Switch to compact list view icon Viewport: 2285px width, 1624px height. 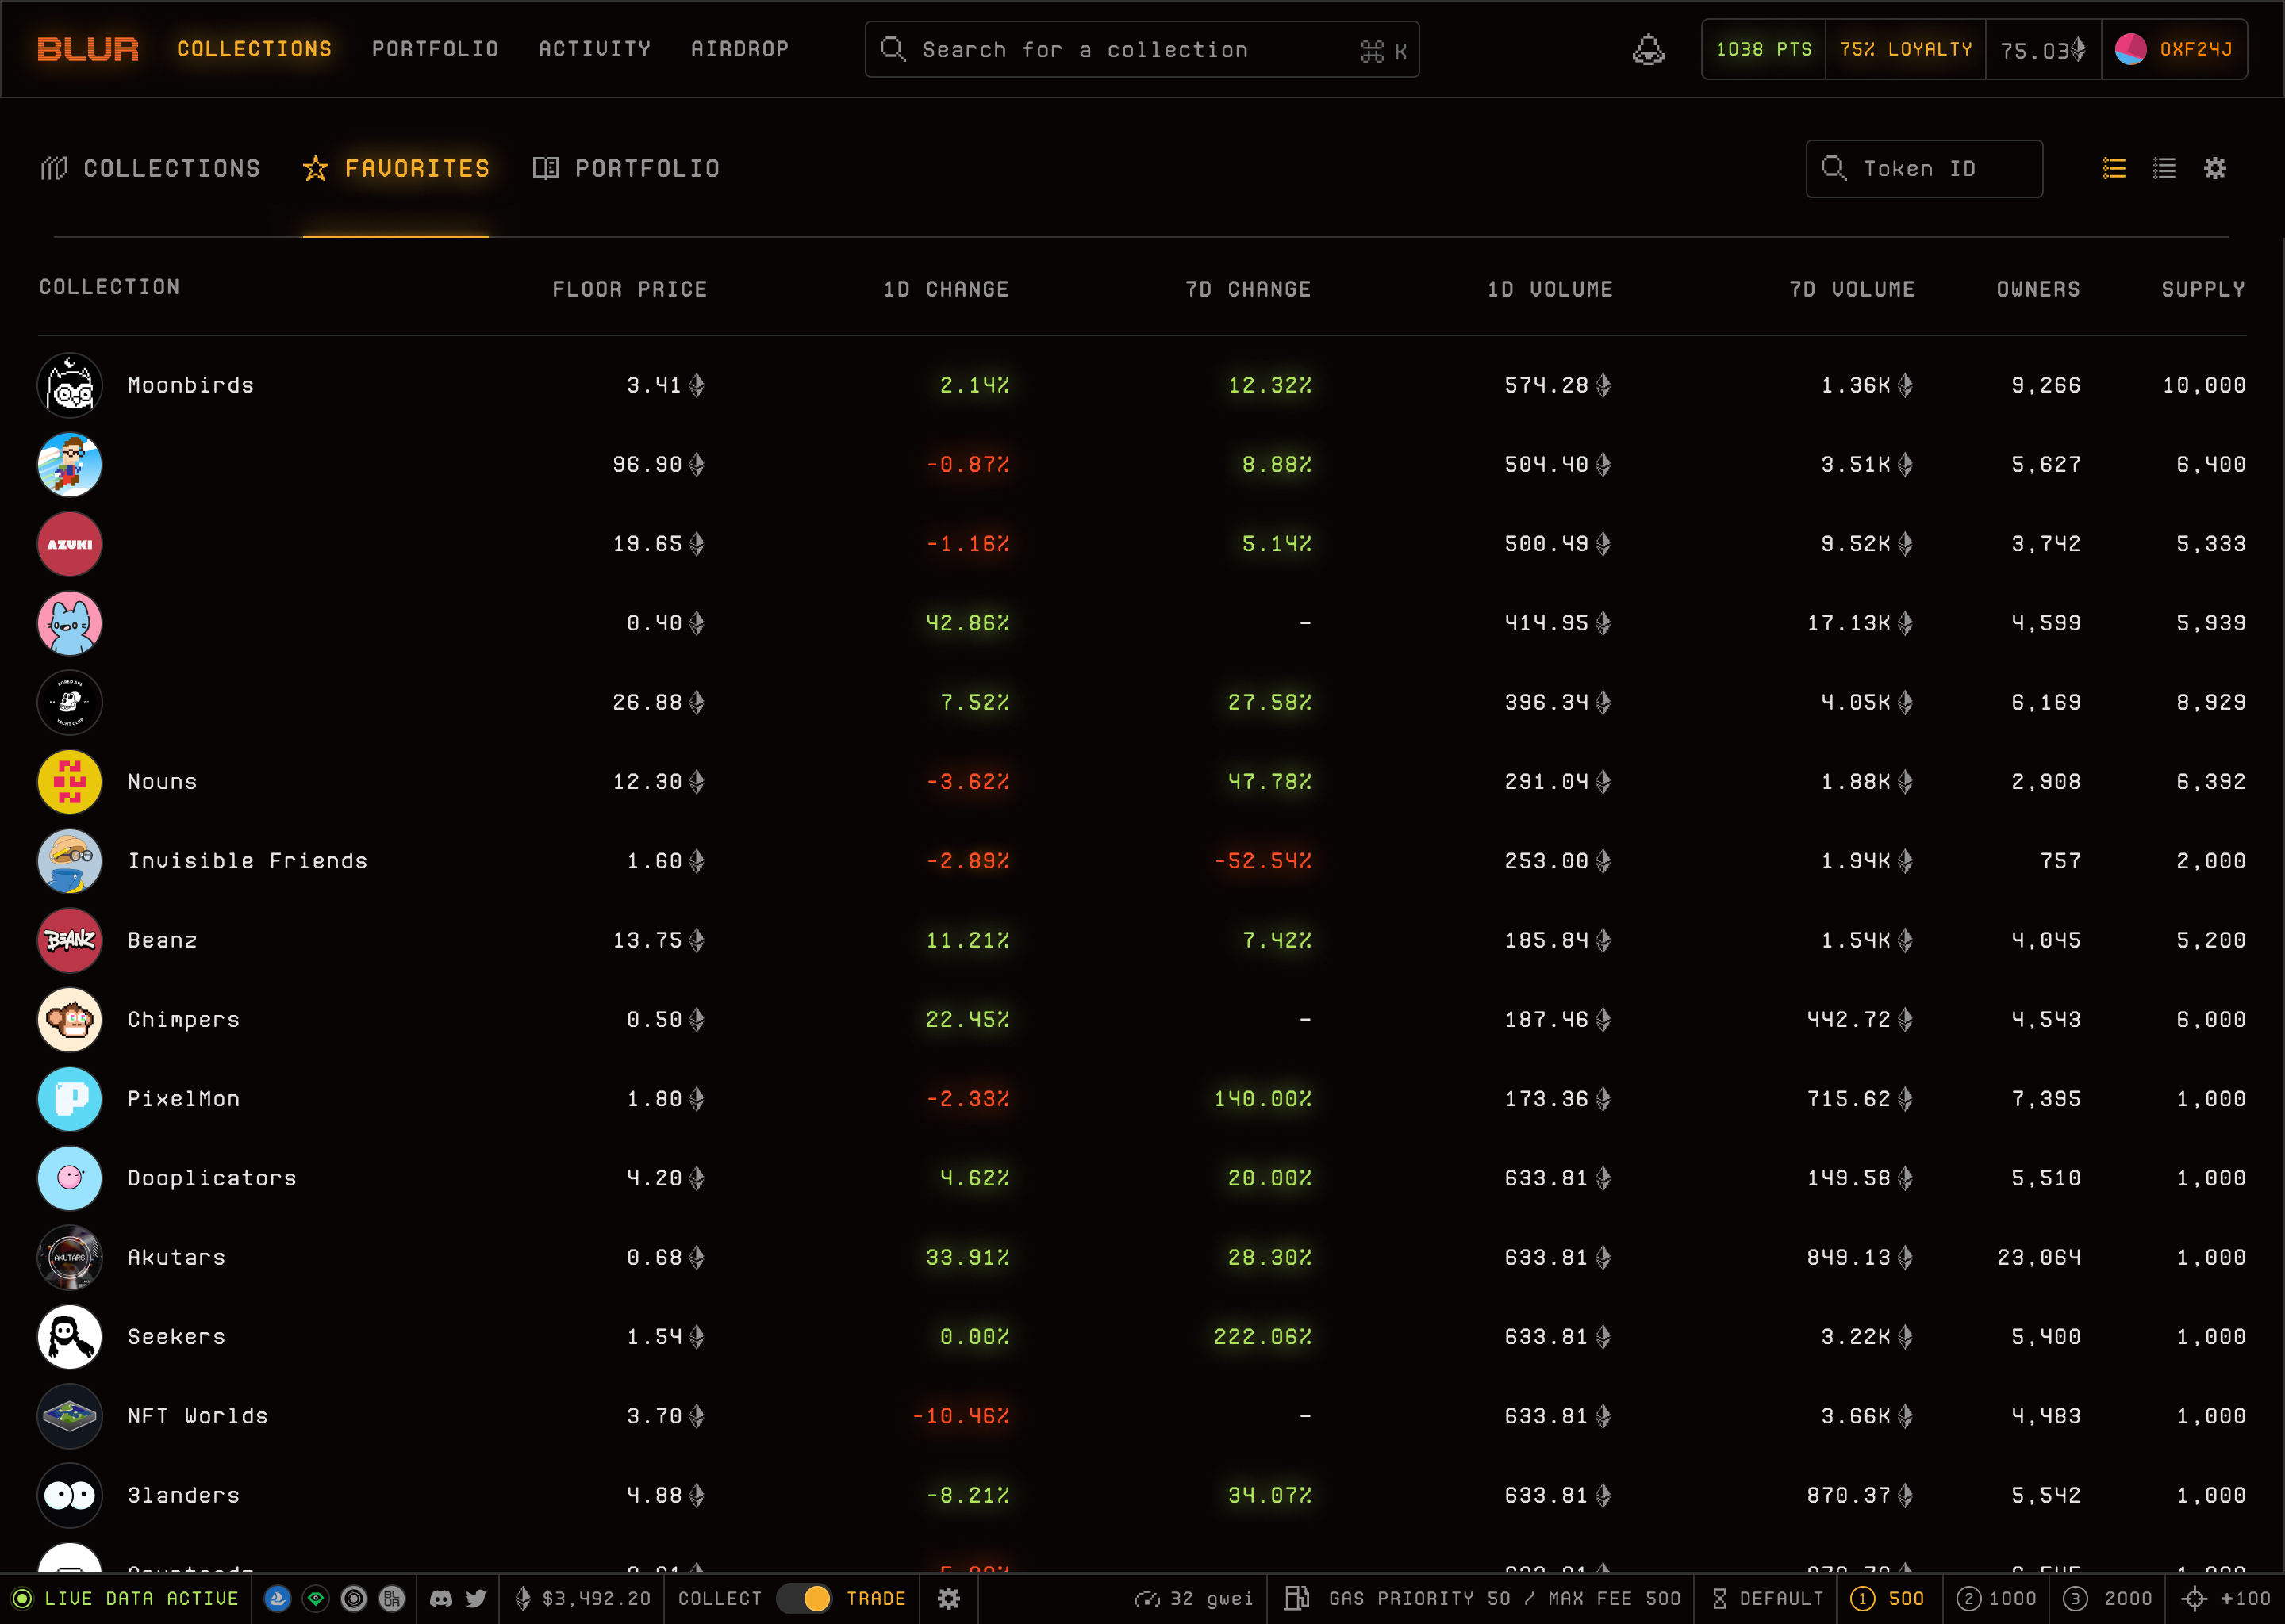click(x=2164, y=168)
